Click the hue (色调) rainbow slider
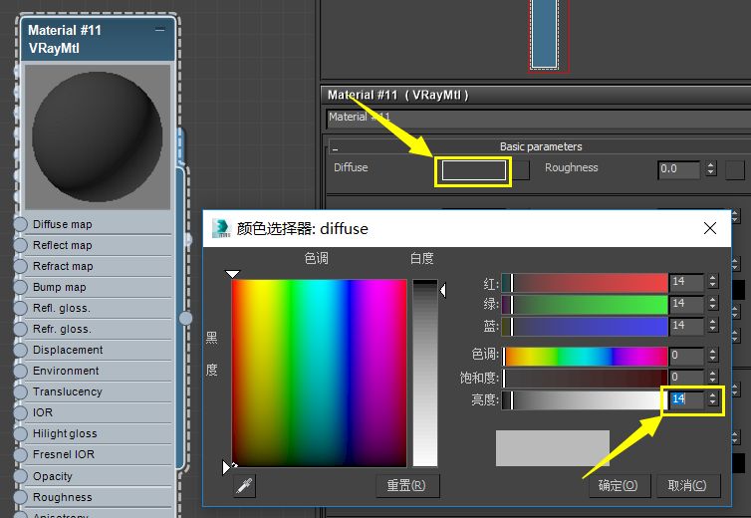This screenshot has height=518, width=751. tap(585, 356)
